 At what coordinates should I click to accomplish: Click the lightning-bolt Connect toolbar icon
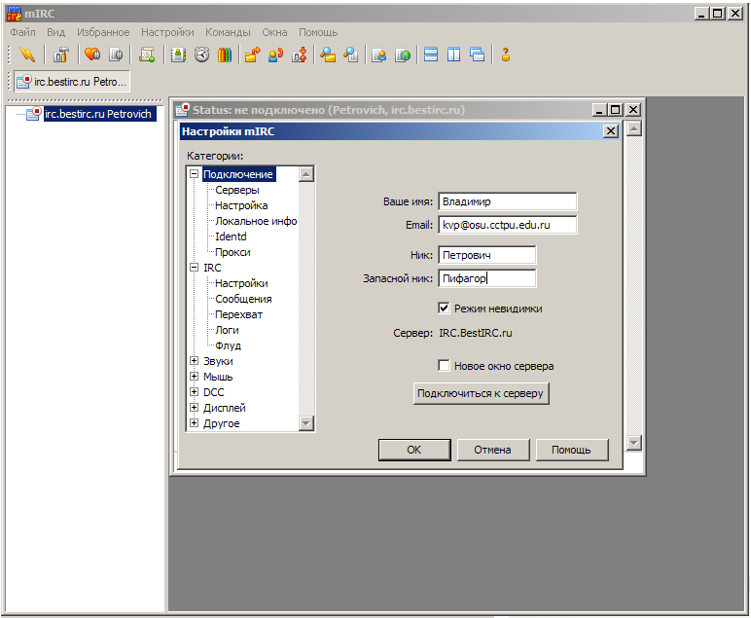[27, 55]
